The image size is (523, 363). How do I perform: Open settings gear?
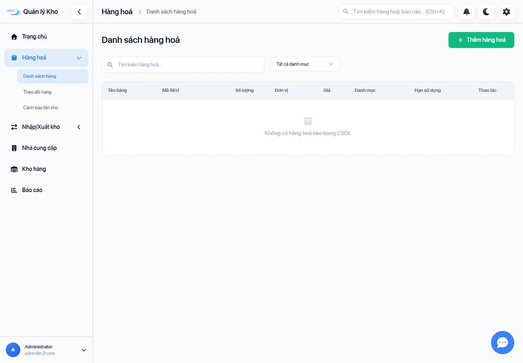click(x=506, y=11)
